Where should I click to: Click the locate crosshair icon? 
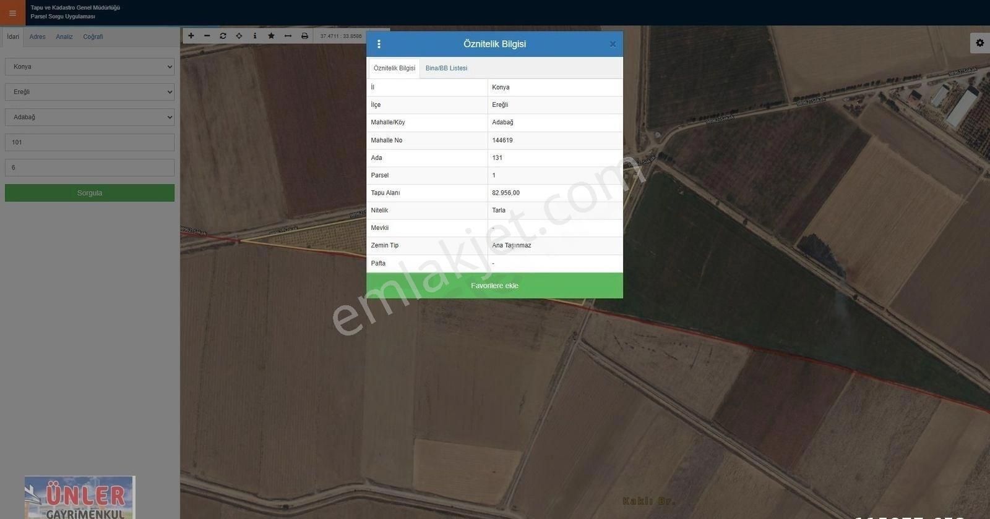tap(239, 36)
